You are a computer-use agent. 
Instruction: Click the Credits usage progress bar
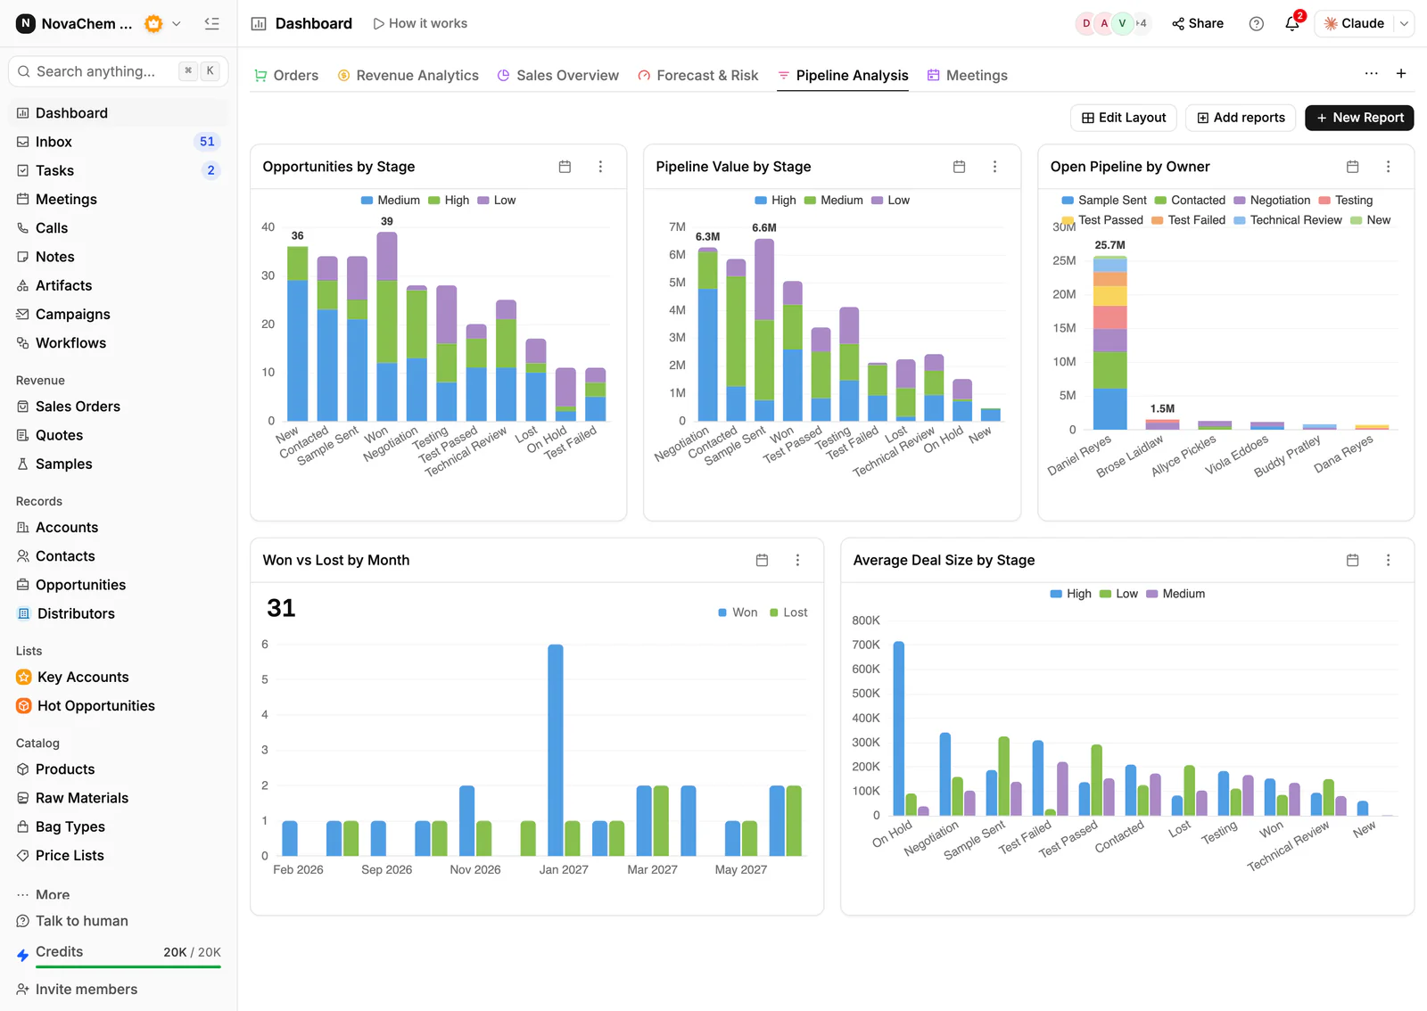coord(128,966)
